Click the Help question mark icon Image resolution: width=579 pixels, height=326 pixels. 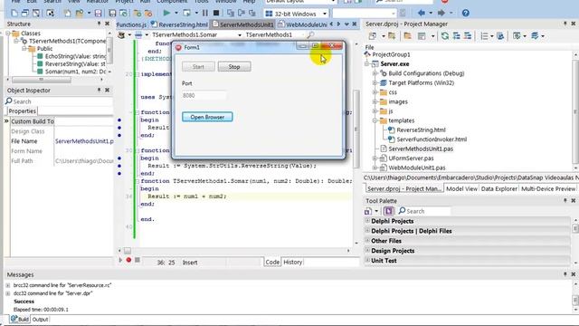click(x=466, y=13)
